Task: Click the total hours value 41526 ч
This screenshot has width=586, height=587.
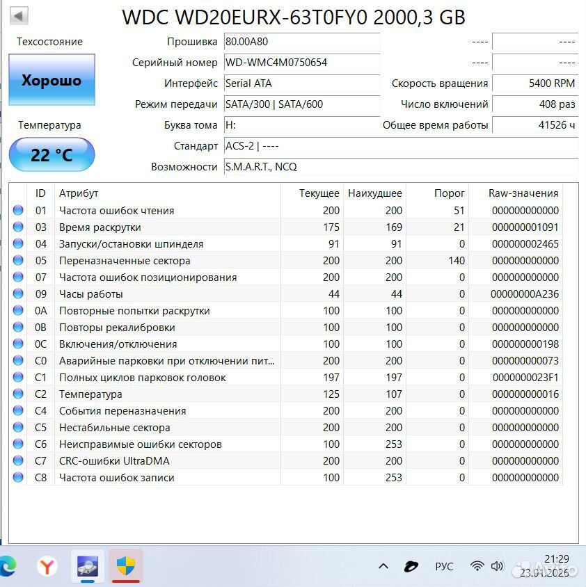Action: 535,125
